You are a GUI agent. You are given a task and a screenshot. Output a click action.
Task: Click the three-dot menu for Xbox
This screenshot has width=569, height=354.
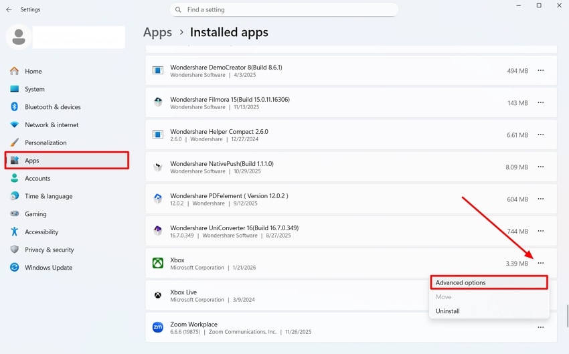(x=541, y=263)
